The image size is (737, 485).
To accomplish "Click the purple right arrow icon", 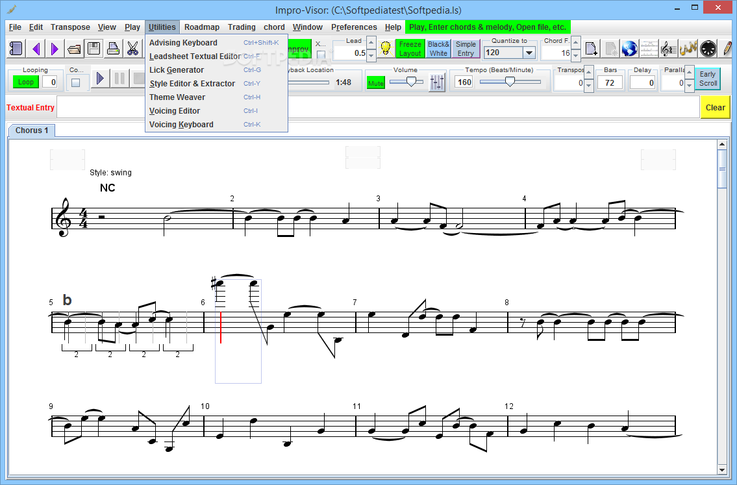I will pos(55,49).
